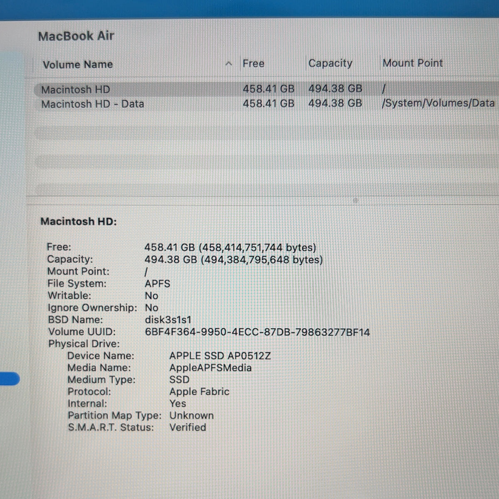Image resolution: width=499 pixels, height=499 pixels.
Task: Click the Partition Map Type value Unknown
Action: [191, 415]
